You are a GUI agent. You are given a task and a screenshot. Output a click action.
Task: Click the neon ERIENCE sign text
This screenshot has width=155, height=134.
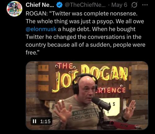click(111, 90)
